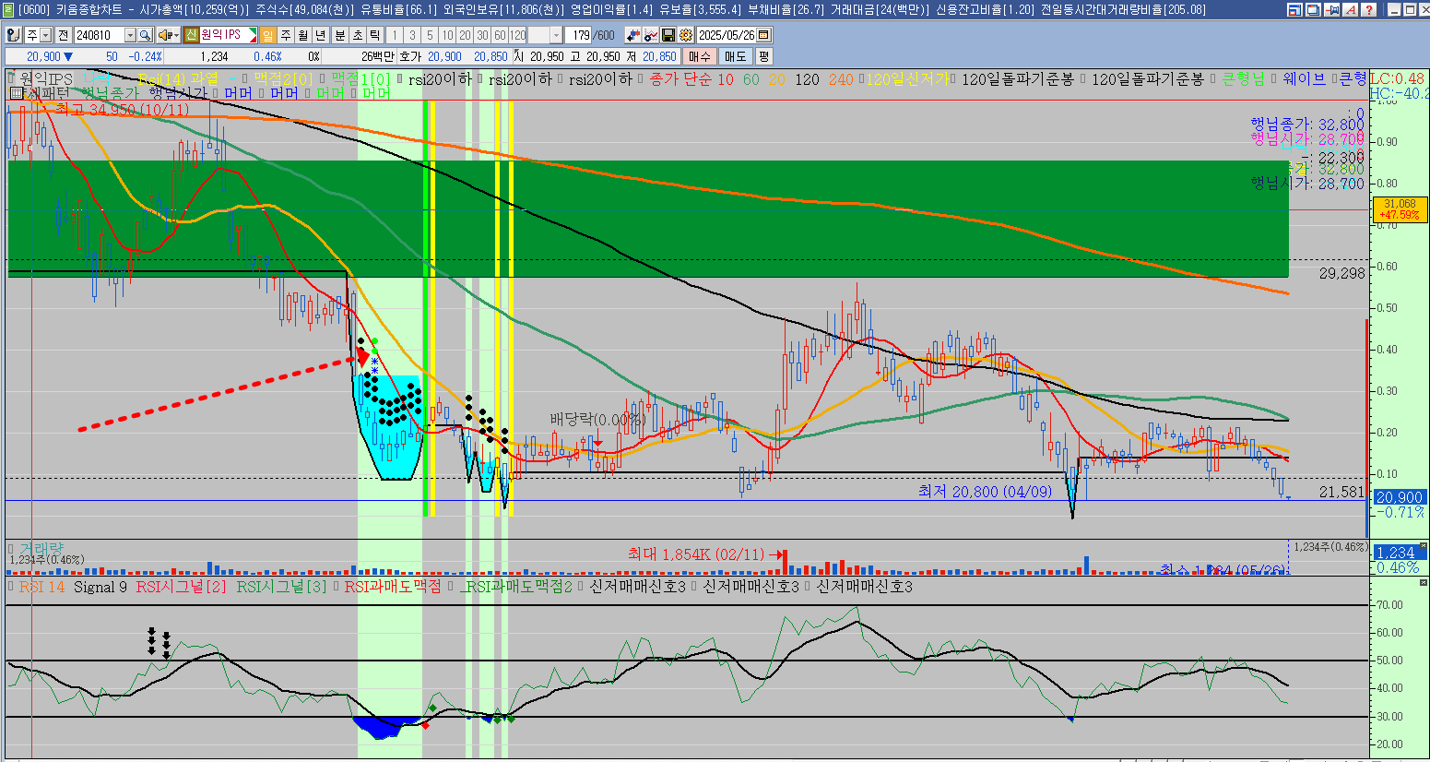Click the Rsi(14) 과열 indicator label

pyautogui.click(x=178, y=79)
